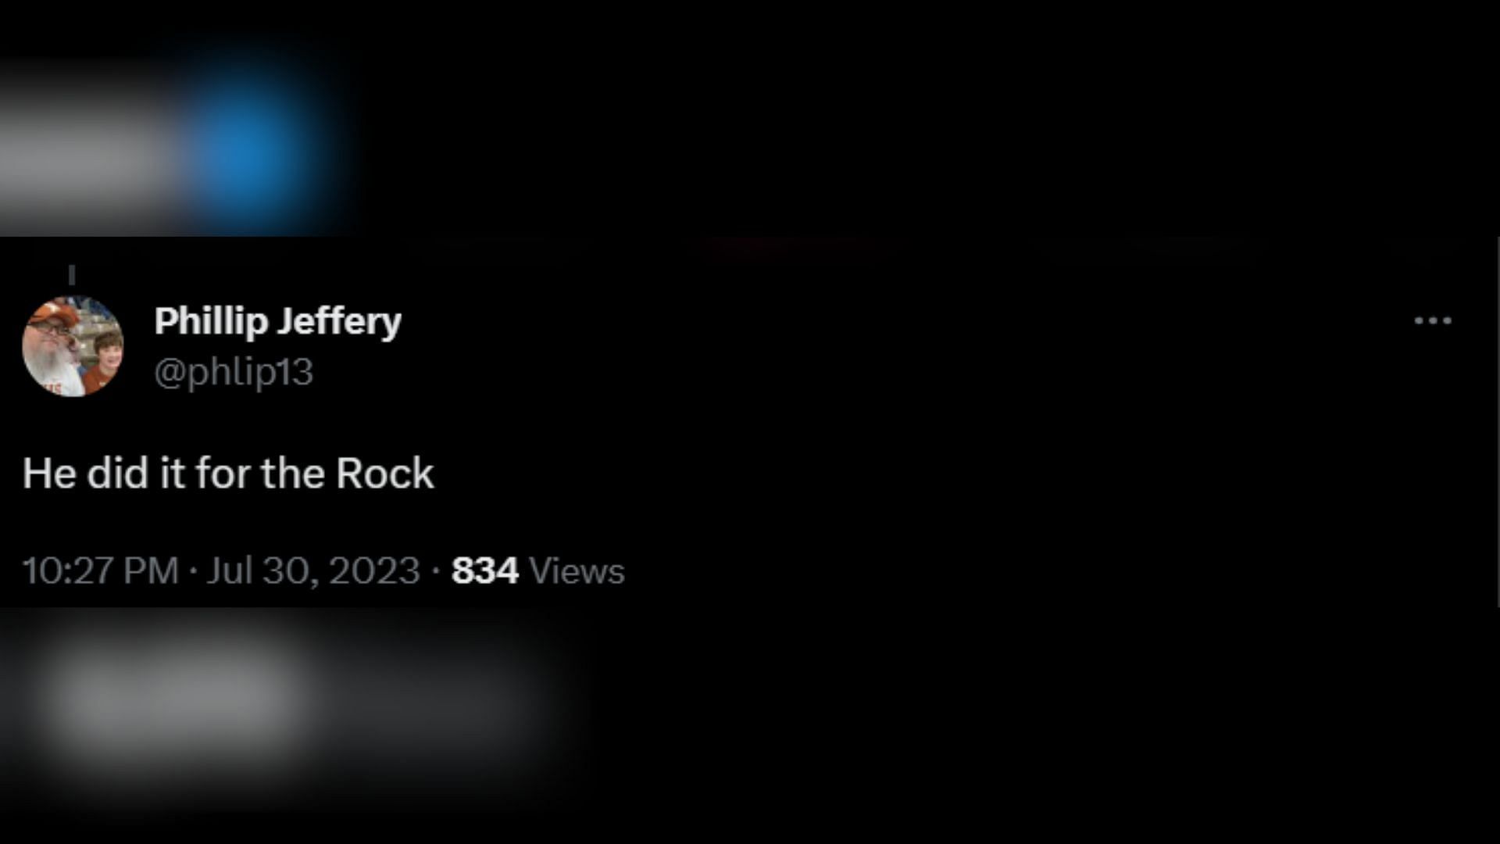
Task: Click the dot separator after 10:27 PM
Action: click(x=193, y=571)
